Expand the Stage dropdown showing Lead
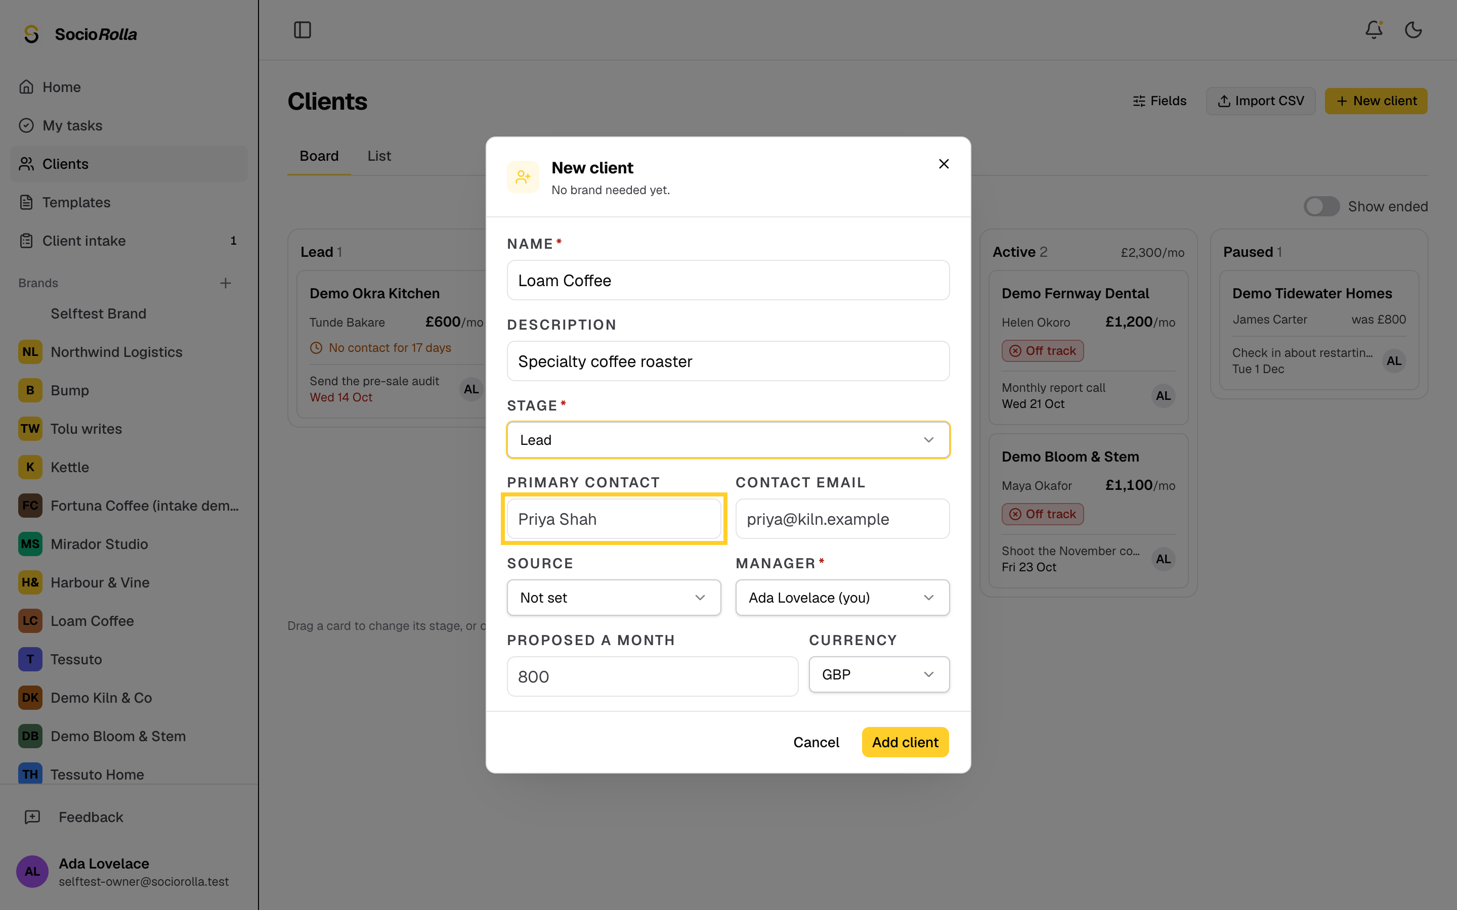The width and height of the screenshot is (1457, 910). click(728, 440)
